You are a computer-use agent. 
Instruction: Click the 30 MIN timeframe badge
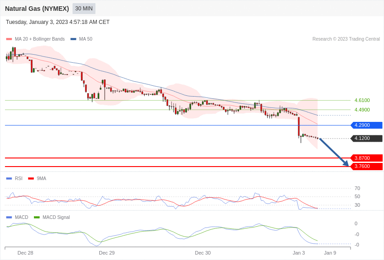tap(84, 9)
